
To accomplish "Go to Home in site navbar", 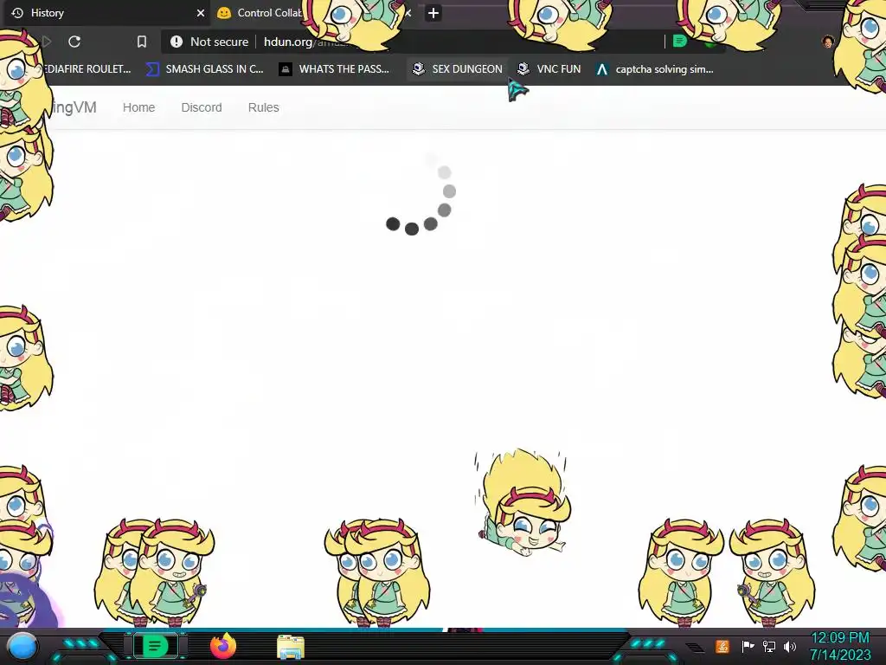I will pos(138,107).
